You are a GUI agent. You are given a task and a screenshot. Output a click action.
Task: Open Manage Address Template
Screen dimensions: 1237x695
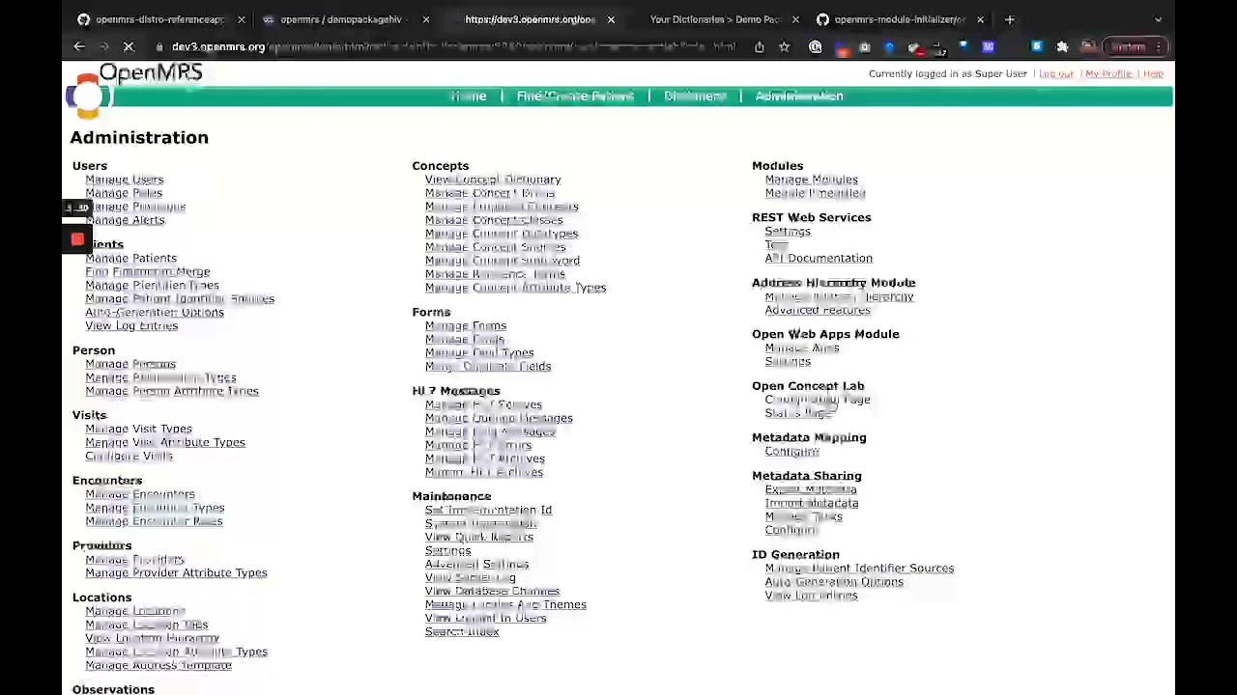(x=158, y=666)
